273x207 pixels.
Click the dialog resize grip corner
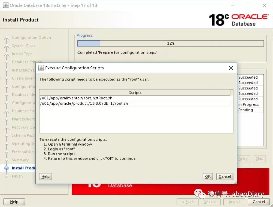[235, 182]
